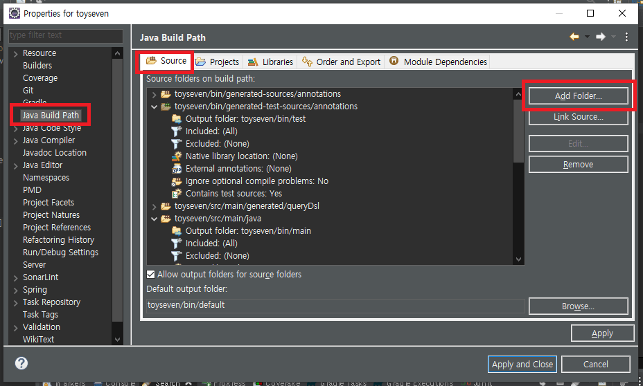Viewport: 643px width, 386px height.
Task: Click the Output folder toyseven/bin/main icon
Action: pos(177,231)
